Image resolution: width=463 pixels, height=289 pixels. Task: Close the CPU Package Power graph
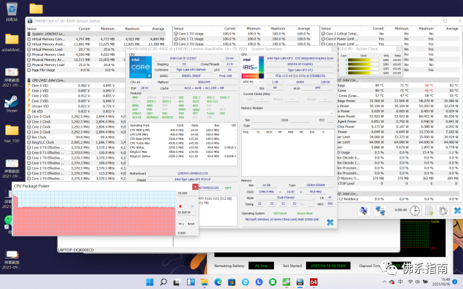(195, 186)
